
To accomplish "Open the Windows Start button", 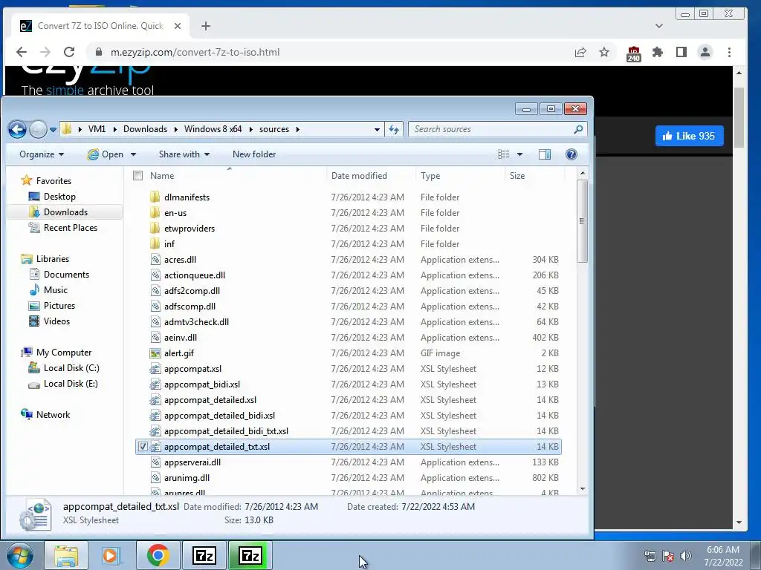I will (19, 555).
